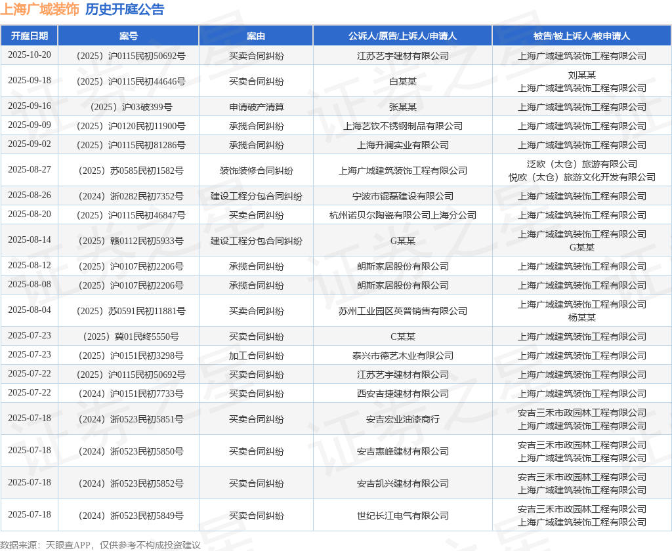This screenshot has width=672, height=551.
Task: Select the 被告/被上诉人/被申请人 column header
Action: tap(581, 36)
